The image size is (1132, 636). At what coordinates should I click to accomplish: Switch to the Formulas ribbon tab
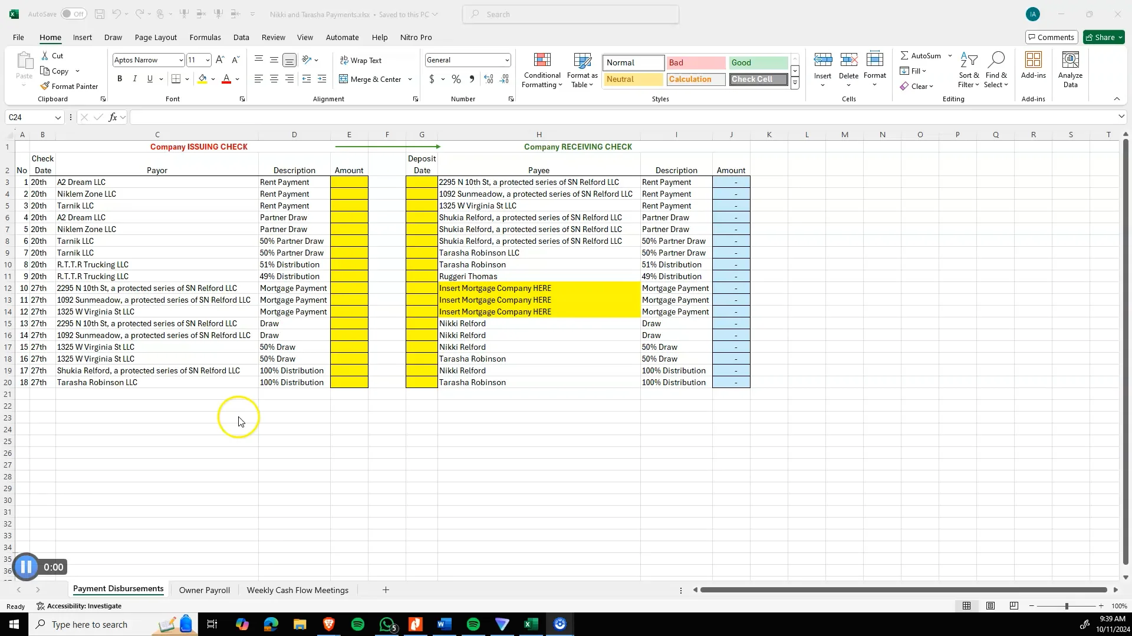[205, 37]
